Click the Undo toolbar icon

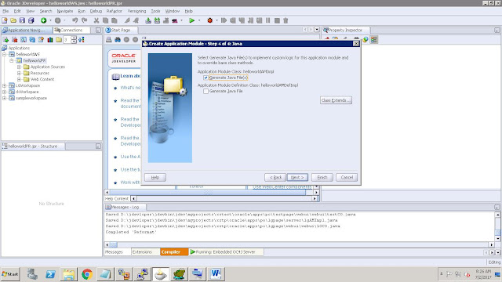click(75, 20)
